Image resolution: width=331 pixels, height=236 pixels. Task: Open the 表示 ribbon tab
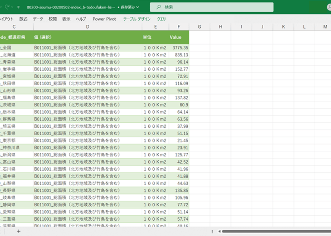66,19
